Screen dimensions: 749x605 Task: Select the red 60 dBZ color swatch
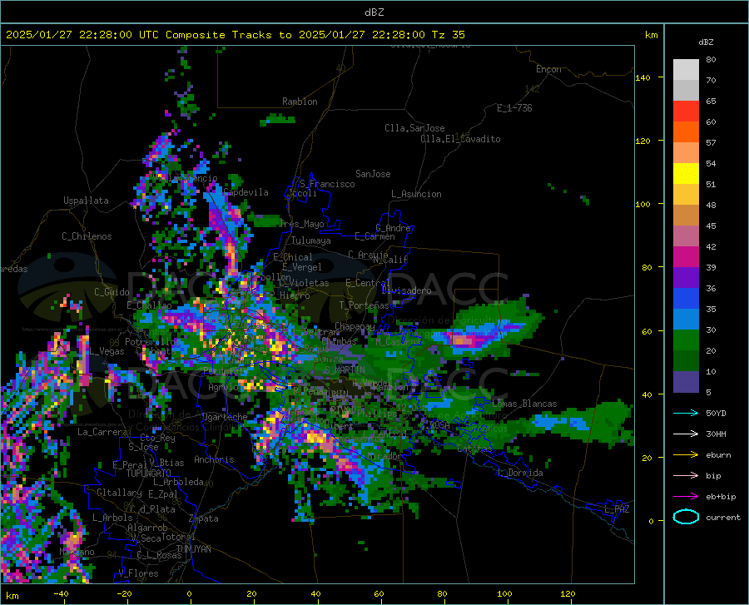686,112
